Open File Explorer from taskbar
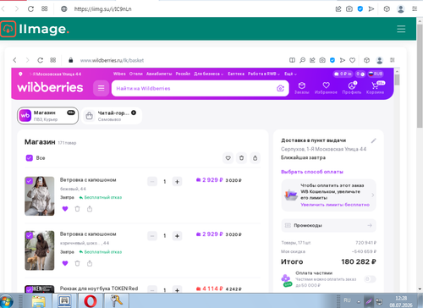This screenshot has width=423, height=308. pos(38,301)
